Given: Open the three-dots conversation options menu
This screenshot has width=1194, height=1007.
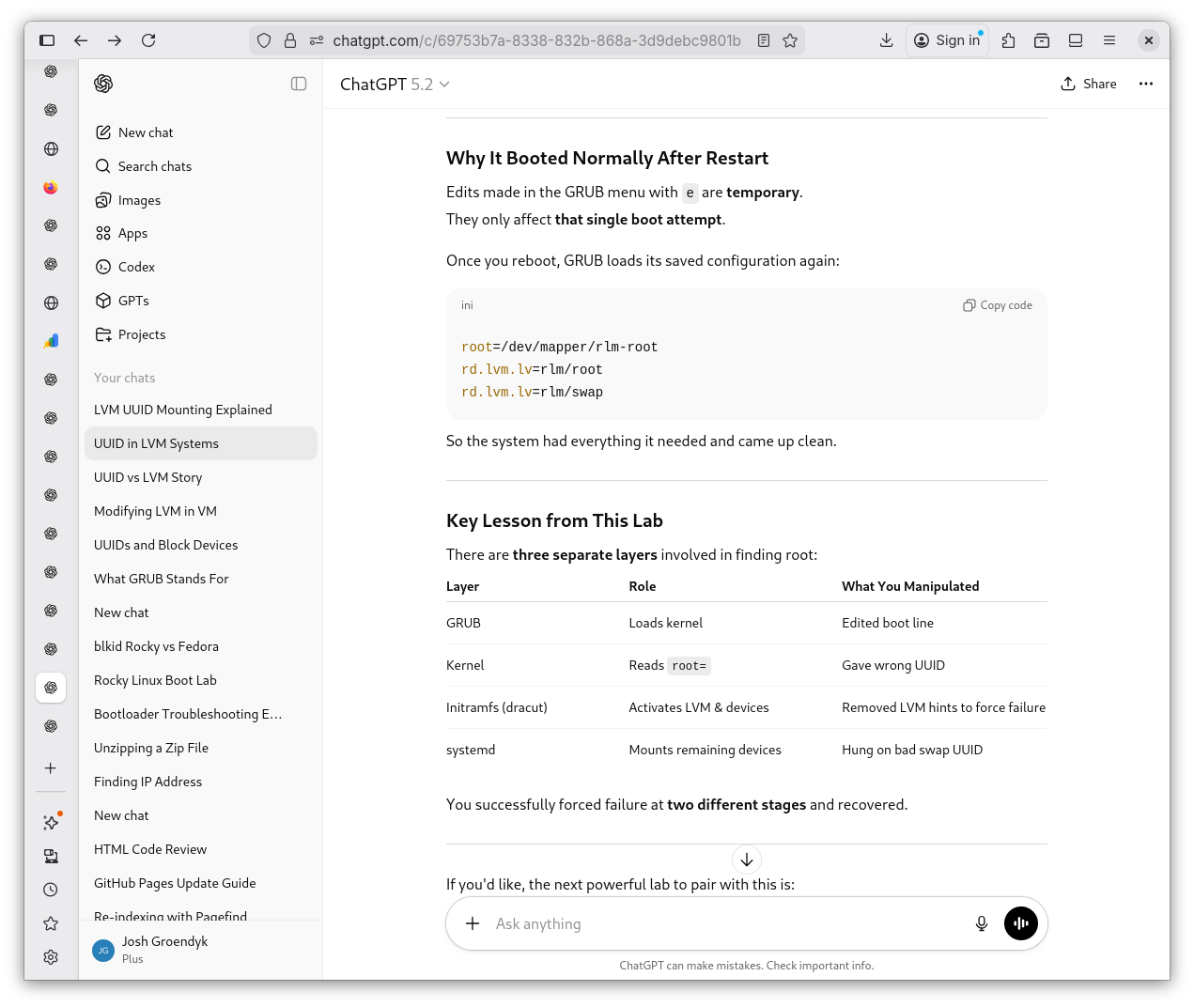Looking at the screenshot, I should click(x=1145, y=84).
